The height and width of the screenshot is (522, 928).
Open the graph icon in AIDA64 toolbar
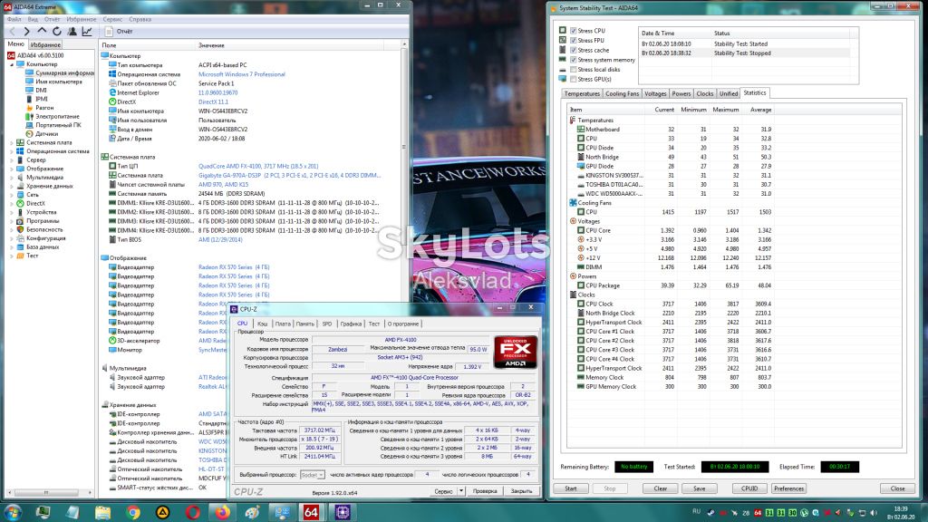coord(87,32)
